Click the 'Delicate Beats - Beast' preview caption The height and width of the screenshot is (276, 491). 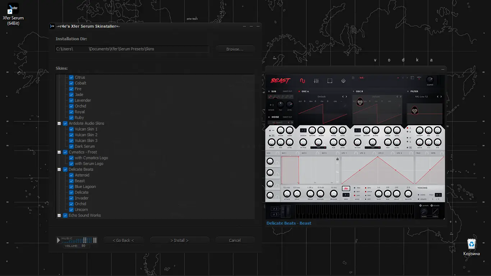tap(289, 223)
